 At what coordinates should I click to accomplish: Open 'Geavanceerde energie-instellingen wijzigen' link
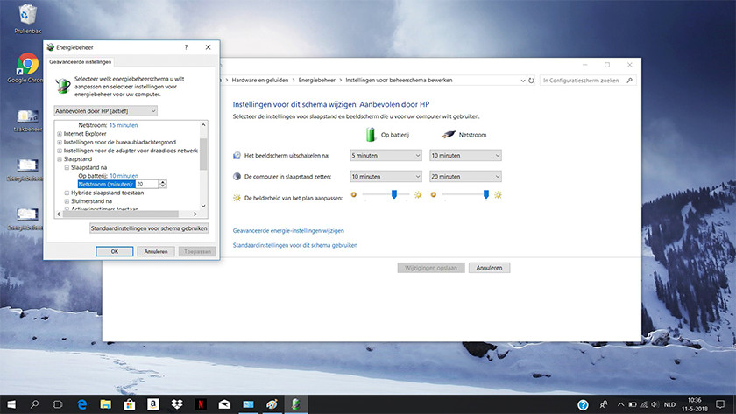pyautogui.click(x=288, y=231)
